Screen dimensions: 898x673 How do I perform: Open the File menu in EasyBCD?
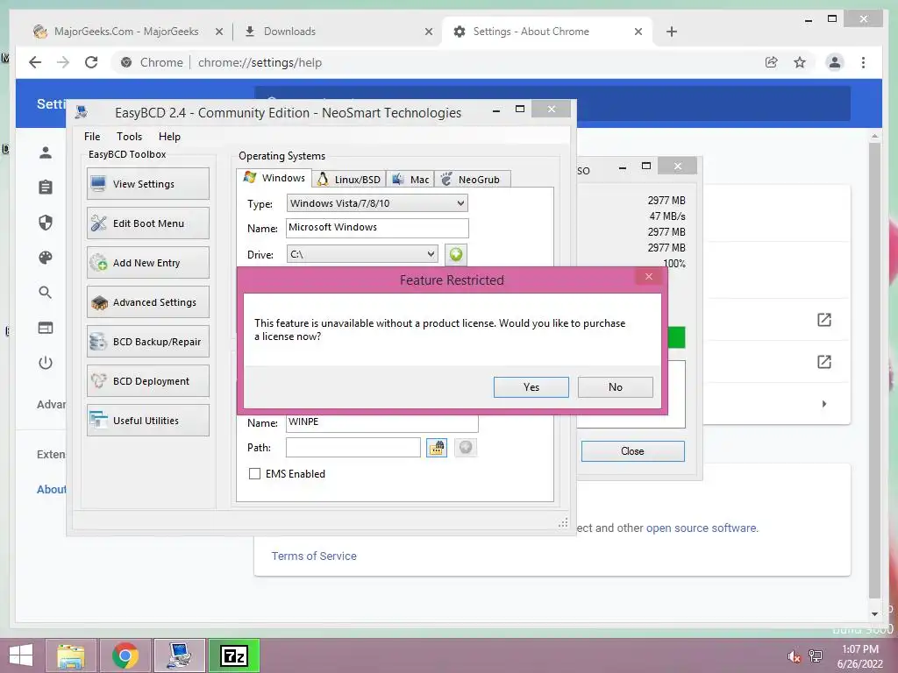[x=92, y=136]
